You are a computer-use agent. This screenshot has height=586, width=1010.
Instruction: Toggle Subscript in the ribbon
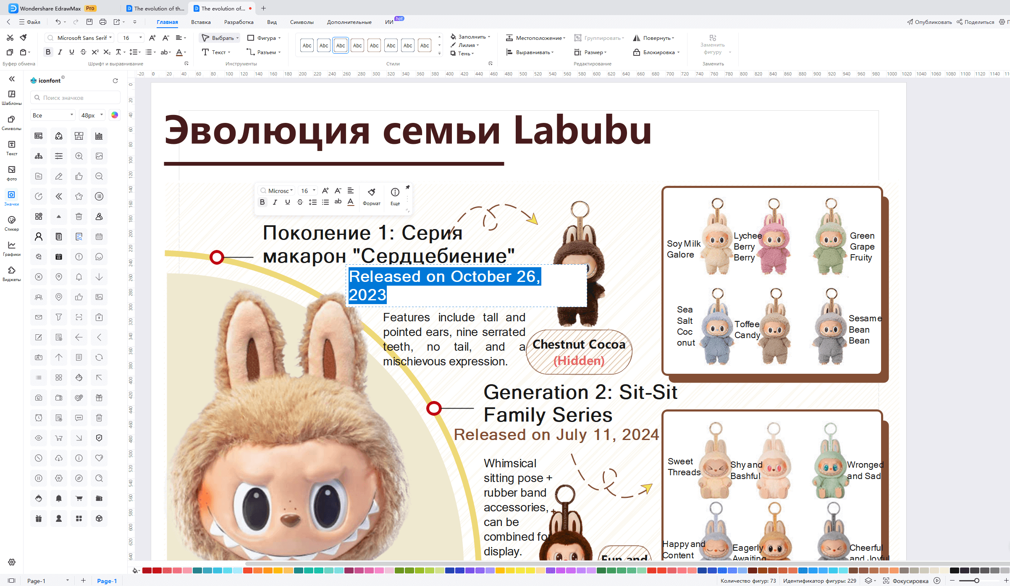click(x=107, y=52)
